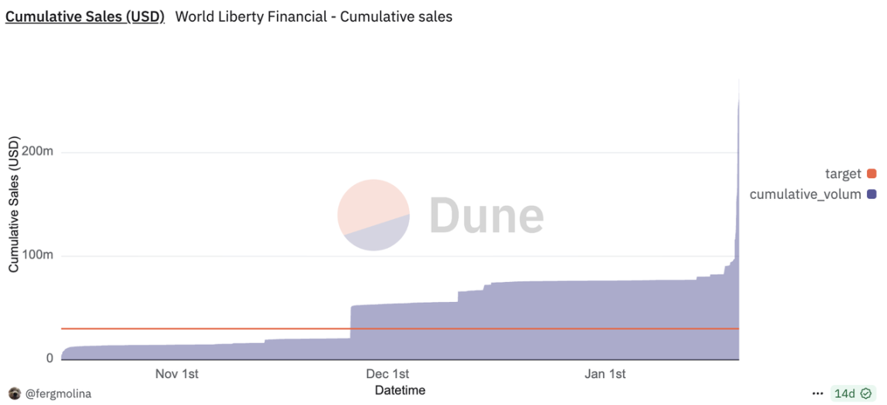Viewport: 887px width, 405px height.
Task: Toggle the "cumulative_volum" legend series label
Action: point(805,194)
